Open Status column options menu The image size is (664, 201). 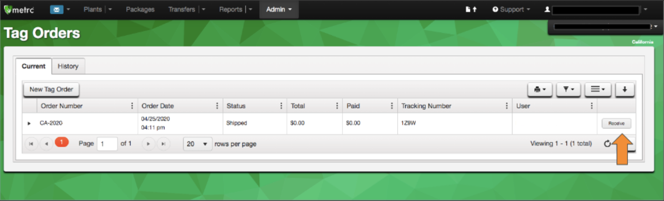pyautogui.click(x=281, y=106)
